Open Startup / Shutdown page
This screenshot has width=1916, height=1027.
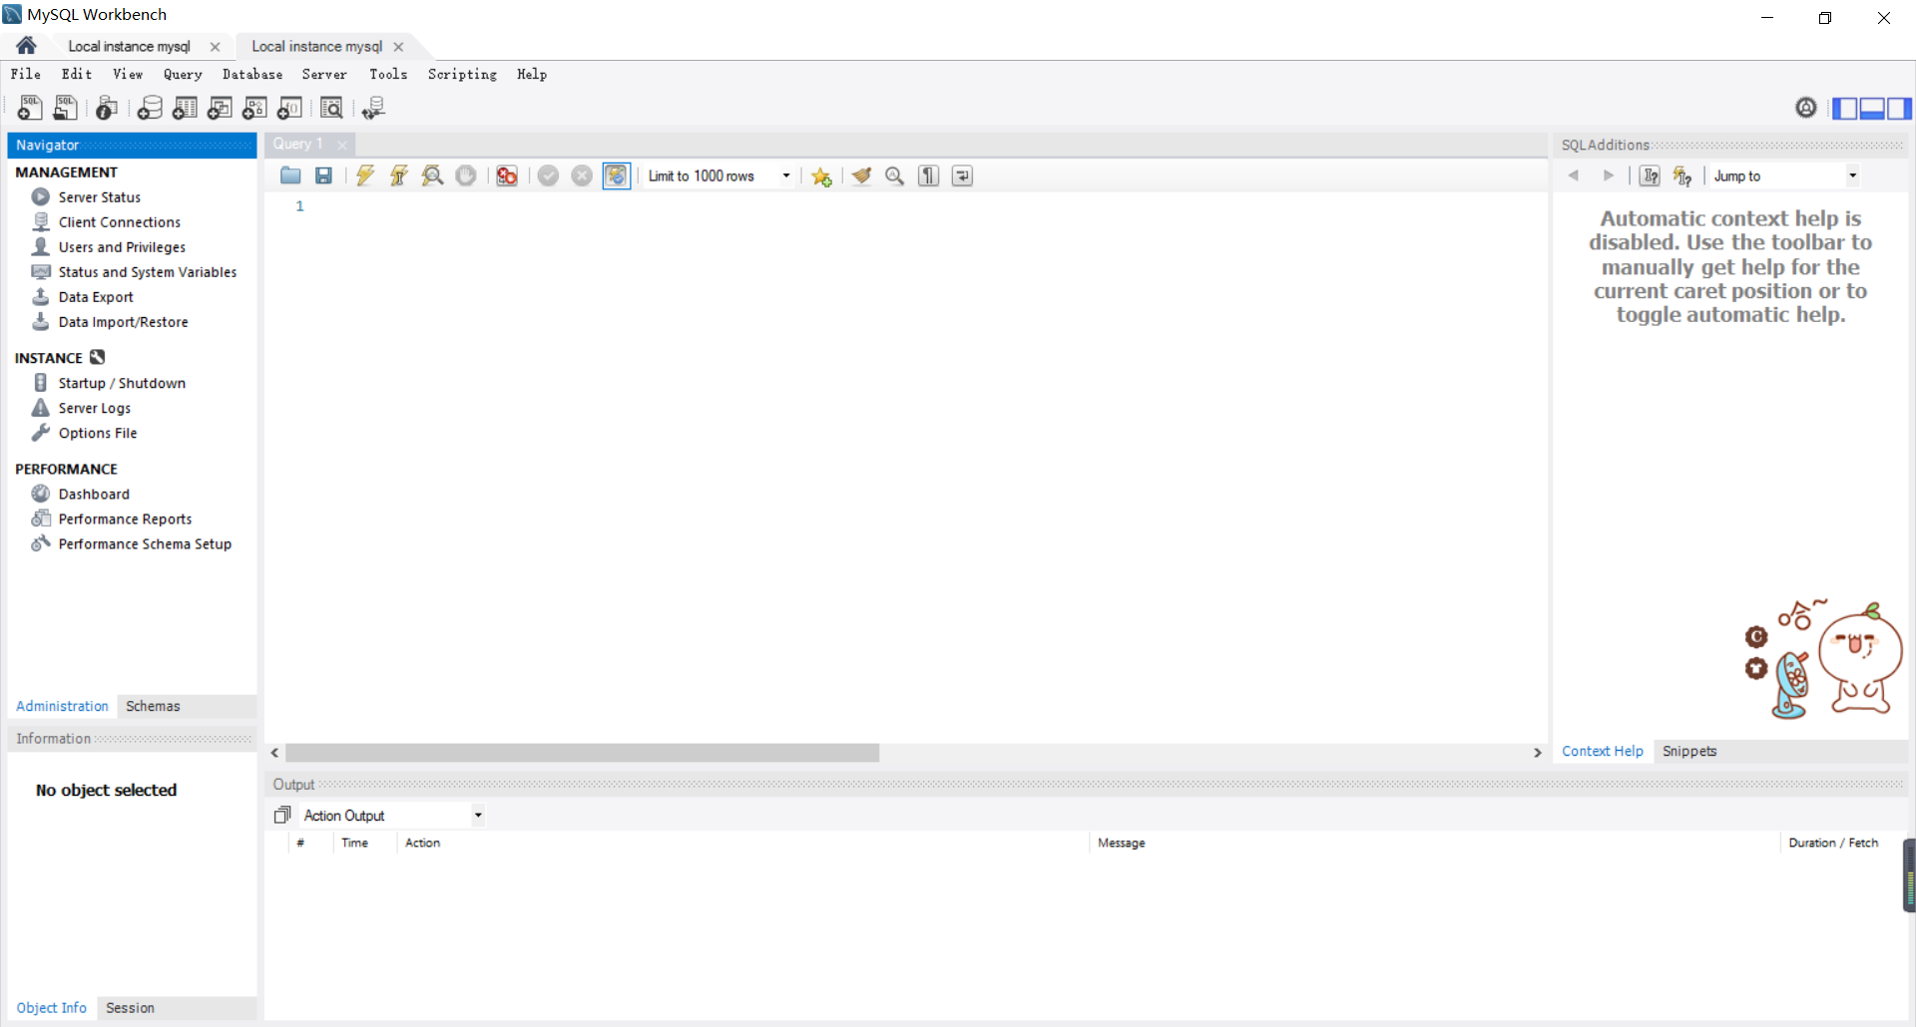point(122,383)
